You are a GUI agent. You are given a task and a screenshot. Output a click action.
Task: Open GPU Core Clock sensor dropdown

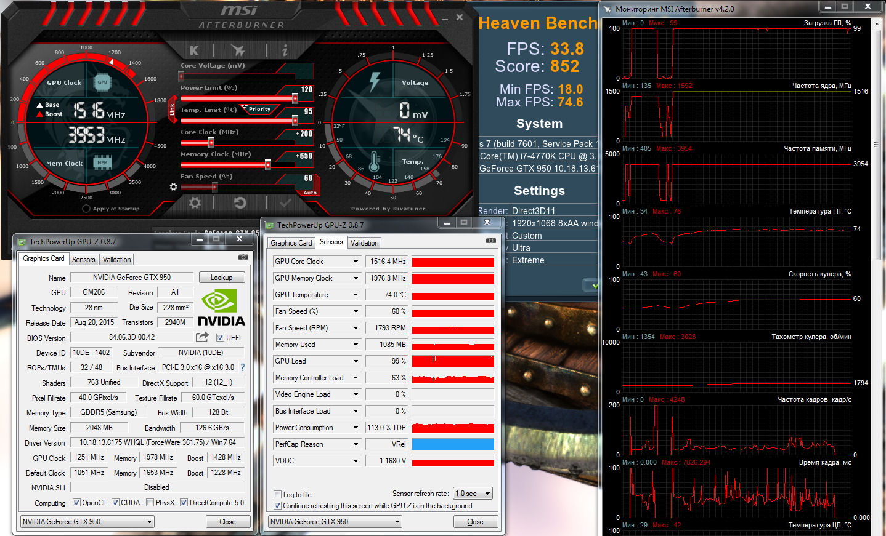pos(356,262)
